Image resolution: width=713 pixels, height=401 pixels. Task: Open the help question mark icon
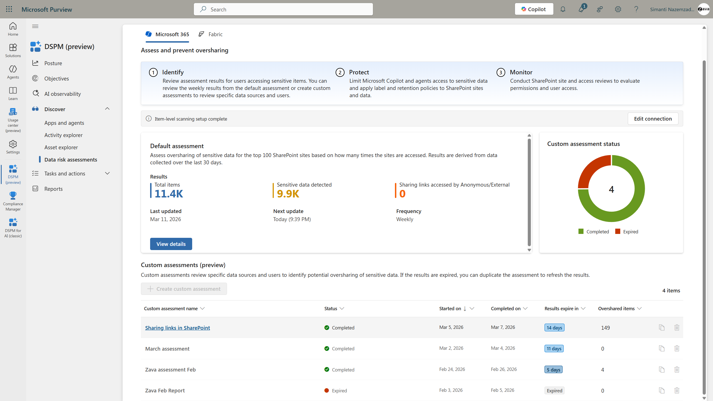click(x=636, y=9)
